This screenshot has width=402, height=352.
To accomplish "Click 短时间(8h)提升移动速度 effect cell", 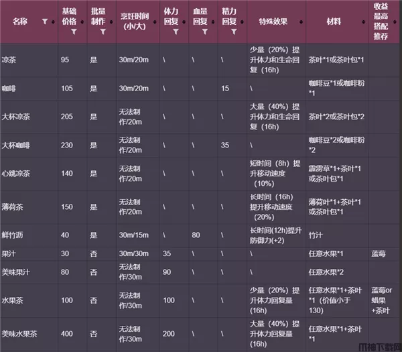I will click(275, 174).
